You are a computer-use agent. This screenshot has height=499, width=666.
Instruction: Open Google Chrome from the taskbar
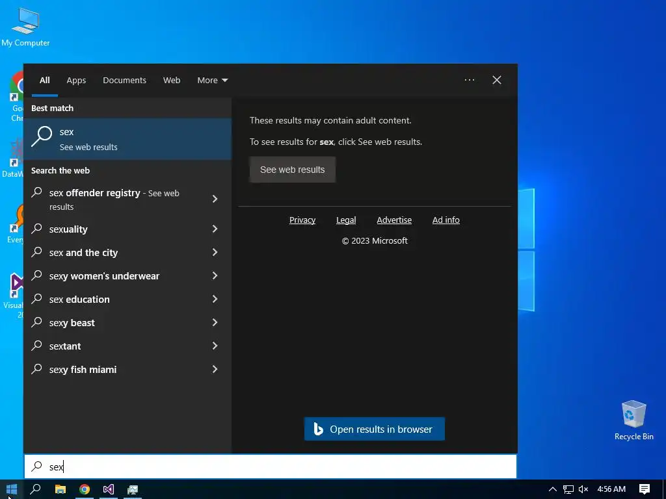click(x=85, y=490)
